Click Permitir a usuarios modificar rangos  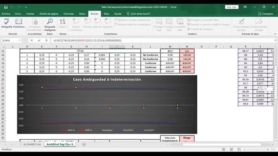coord(208,24)
